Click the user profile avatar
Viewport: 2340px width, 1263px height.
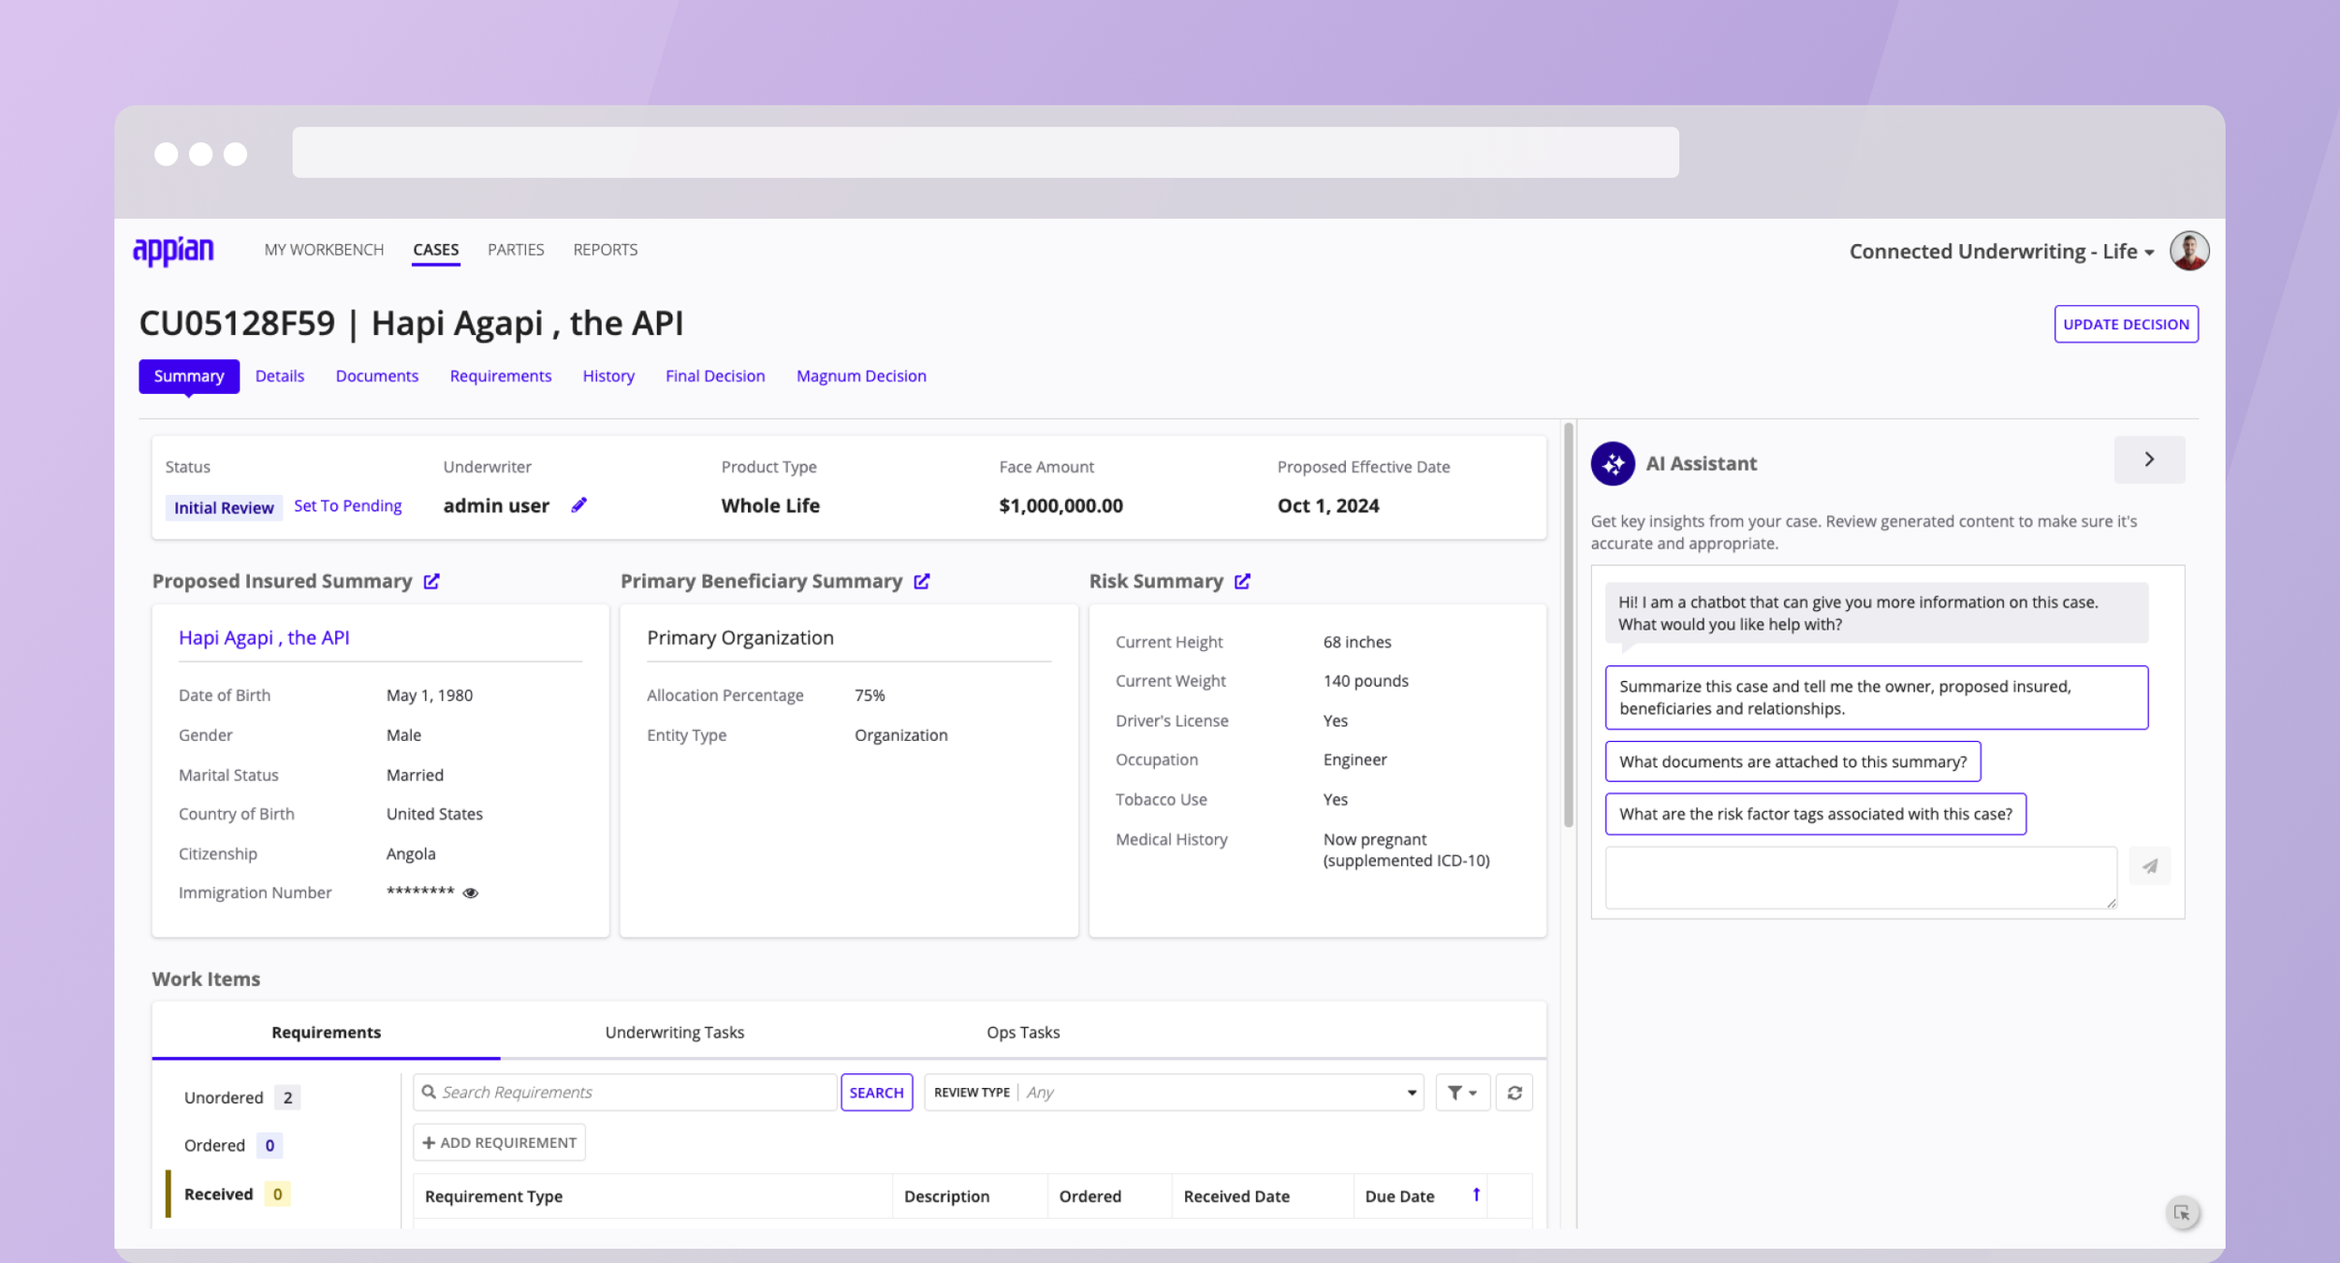point(2189,251)
